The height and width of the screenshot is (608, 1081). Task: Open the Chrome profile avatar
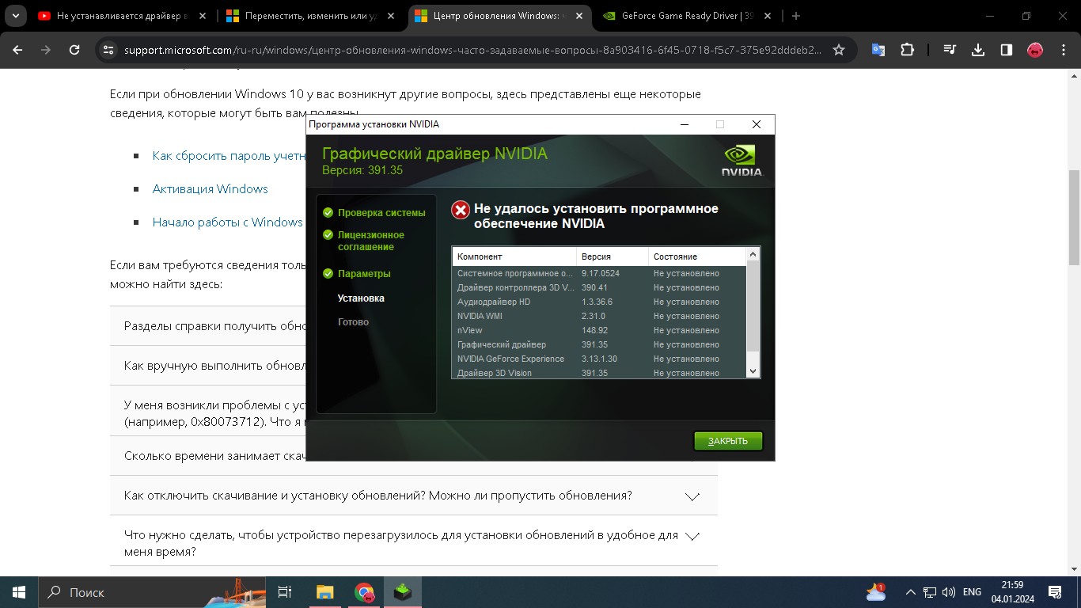tap(1034, 50)
